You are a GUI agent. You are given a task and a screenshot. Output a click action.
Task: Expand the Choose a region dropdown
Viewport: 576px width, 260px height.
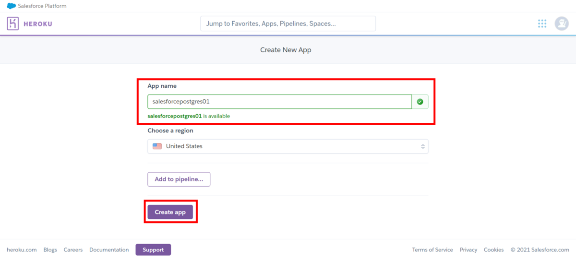coord(288,146)
